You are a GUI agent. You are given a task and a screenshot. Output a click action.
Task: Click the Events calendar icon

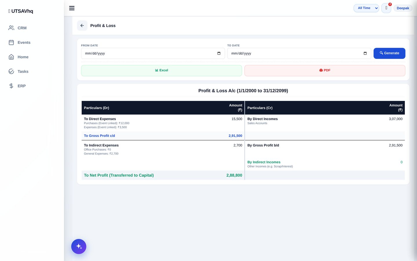coord(11,42)
